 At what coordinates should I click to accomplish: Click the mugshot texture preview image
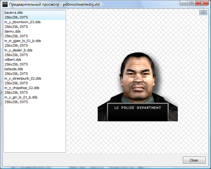click(138, 87)
